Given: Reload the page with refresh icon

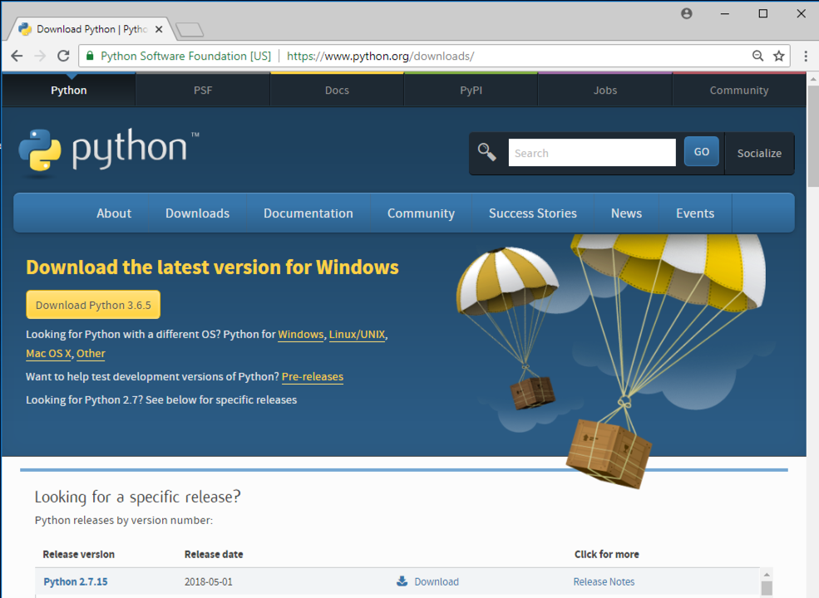Looking at the screenshot, I should pos(63,56).
